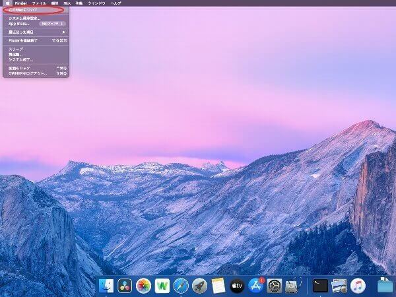Select Finderを強制終了 menu entry

(36, 40)
